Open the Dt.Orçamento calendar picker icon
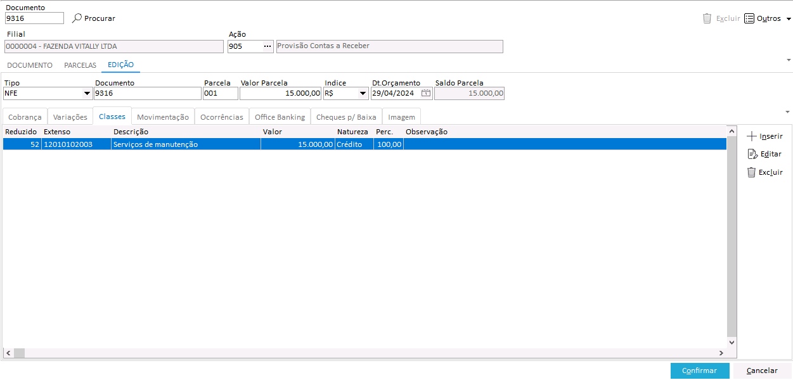793x380 pixels. [x=427, y=93]
